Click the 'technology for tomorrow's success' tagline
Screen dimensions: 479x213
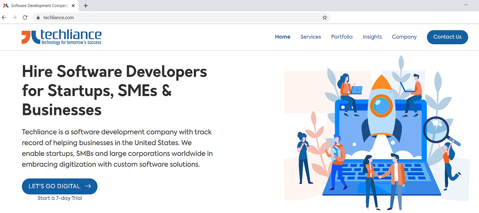point(72,42)
